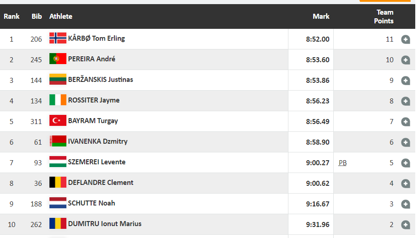The image size is (418, 238).
Task: Sort by the Mark column header
Action: (321, 16)
